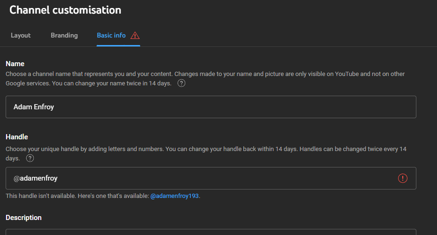This screenshot has width=437, height=235.
Task: Click into the Description text box
Action: (211, 232)
